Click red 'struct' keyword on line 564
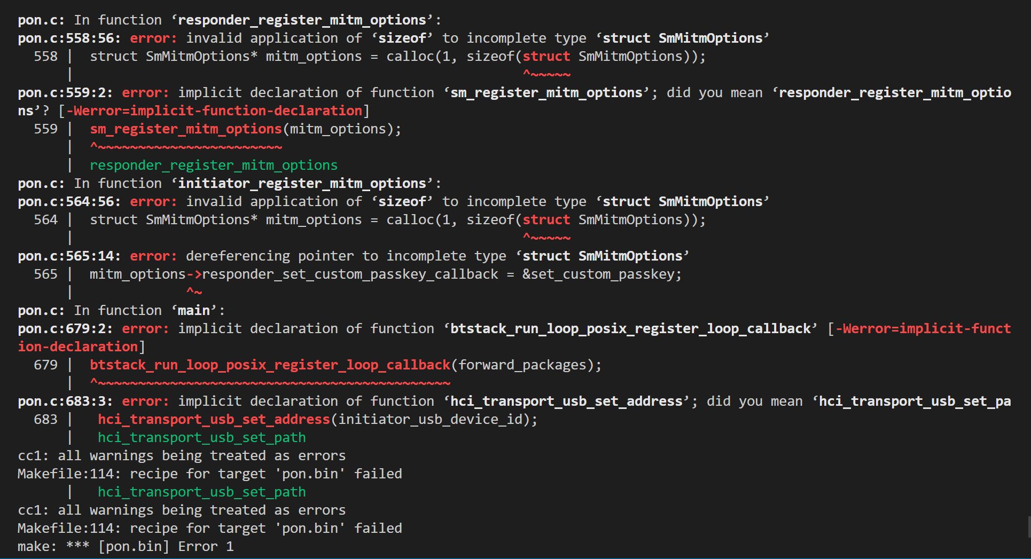The height and width of the screenshot is (559, 1031). [x=546, y=220]
